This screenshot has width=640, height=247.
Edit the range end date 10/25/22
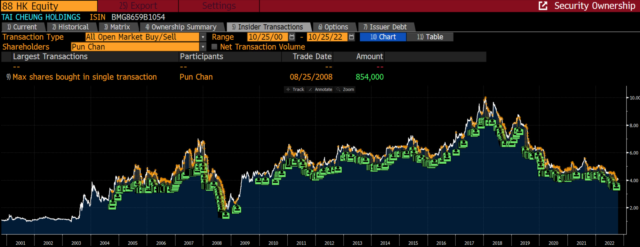click(x=327, y=37)
